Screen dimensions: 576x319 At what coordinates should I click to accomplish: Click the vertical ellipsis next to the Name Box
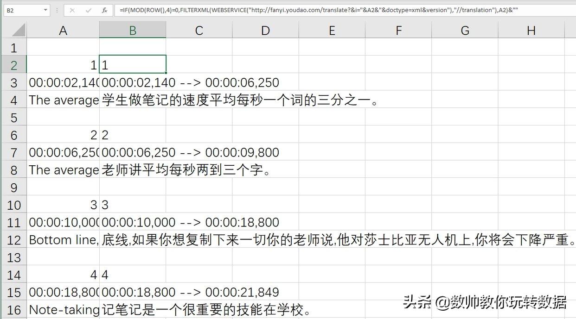coord(57,10)
